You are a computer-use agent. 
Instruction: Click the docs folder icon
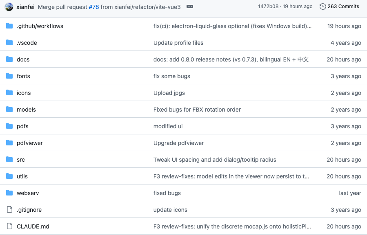point(9,59)
